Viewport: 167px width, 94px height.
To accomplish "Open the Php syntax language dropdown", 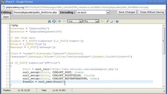I will [x=91, y=21].
